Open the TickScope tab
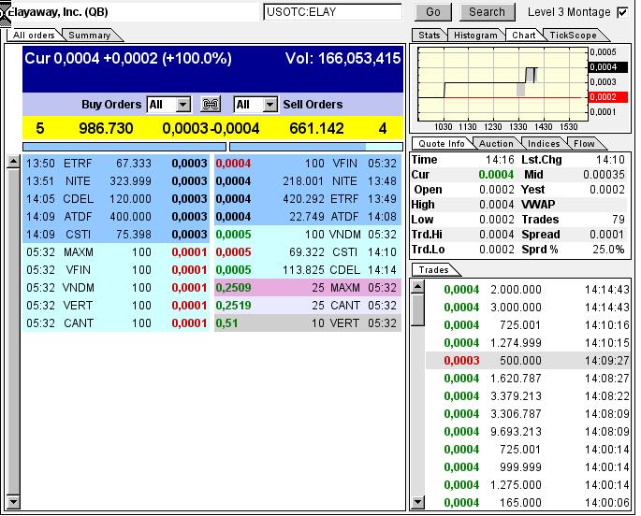This screenshot has height=516, width=641. click(573, 36)
